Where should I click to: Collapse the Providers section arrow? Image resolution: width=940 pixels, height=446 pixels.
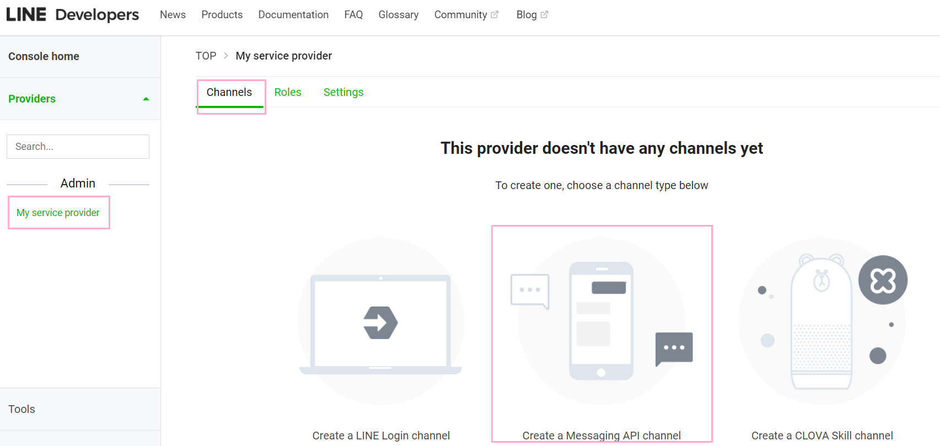146,99
